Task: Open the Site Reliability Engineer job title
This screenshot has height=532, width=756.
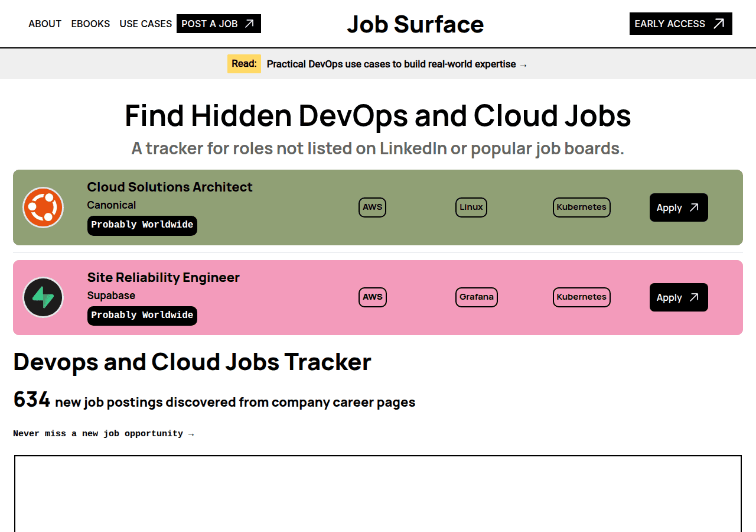Action: point(164,277)
